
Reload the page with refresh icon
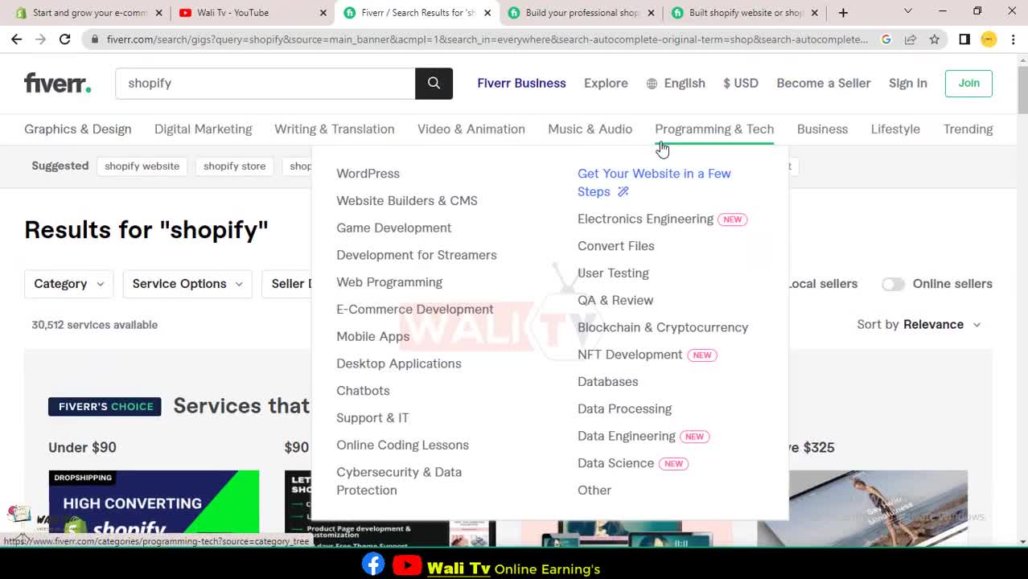click(x=65, y=39)
